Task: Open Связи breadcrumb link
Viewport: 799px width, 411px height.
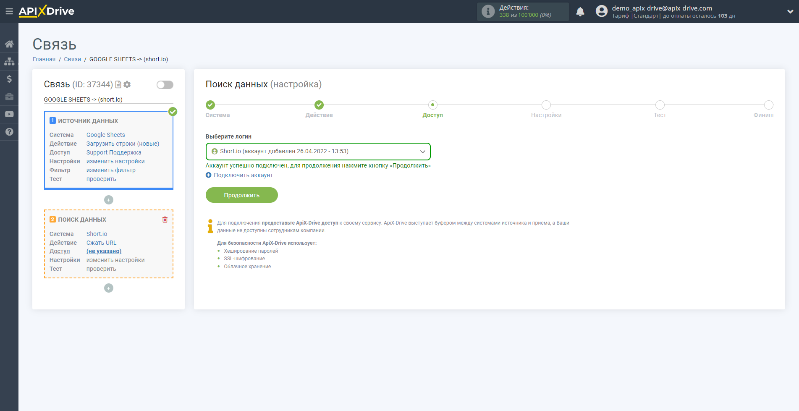Action: click(72, 59)
